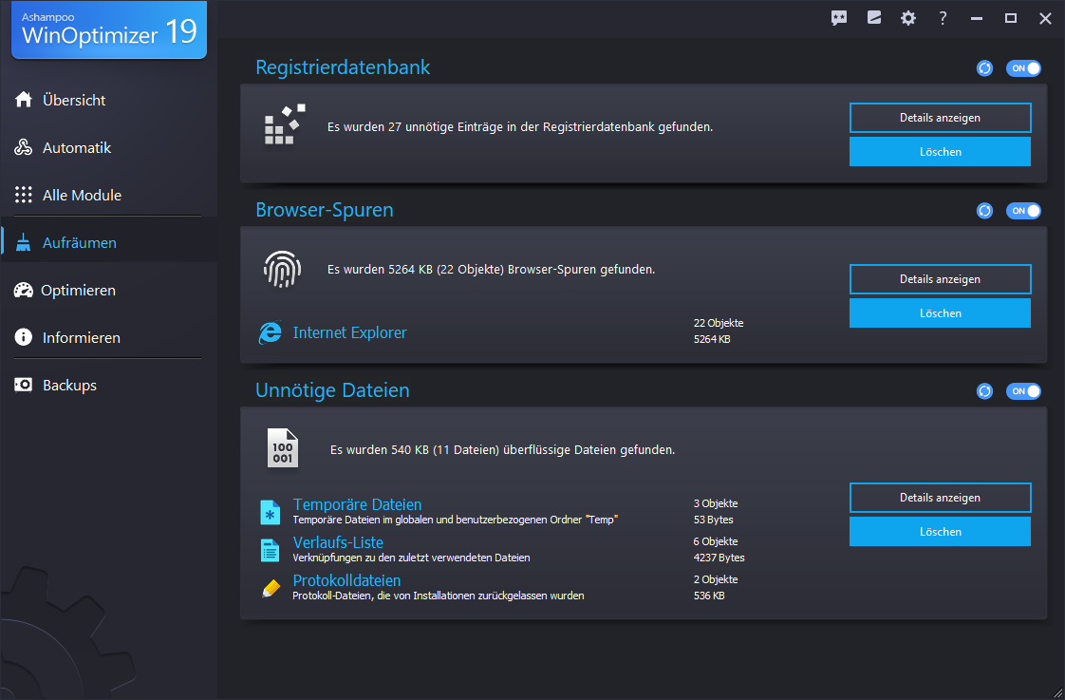
Task: Click the '4237 Bytes' size value
Action: 719,558
